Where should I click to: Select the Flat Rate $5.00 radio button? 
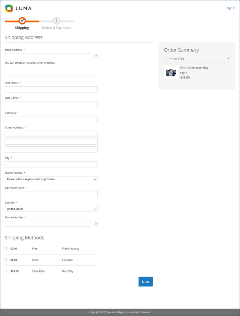tap(6, 259)
